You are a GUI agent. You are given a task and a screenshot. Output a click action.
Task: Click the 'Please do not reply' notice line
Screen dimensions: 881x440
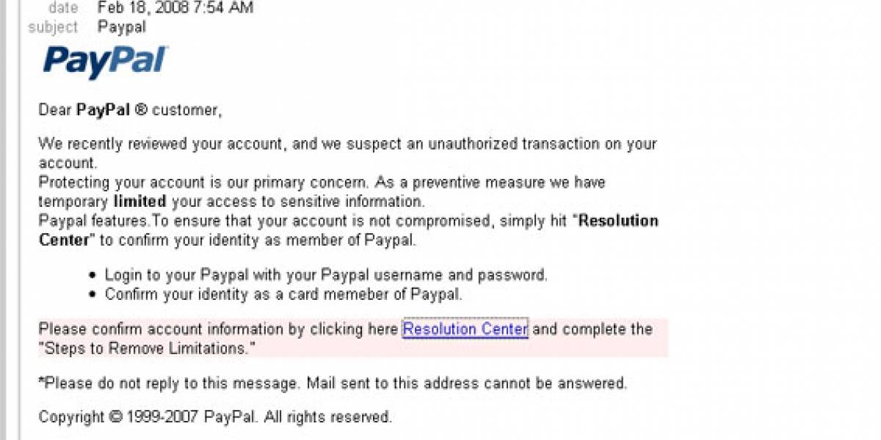pyautogui.click(x=333, y=383)
